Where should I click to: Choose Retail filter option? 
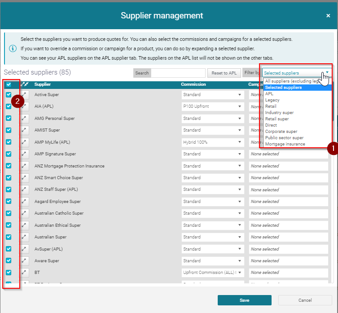(x=297, y=106)
